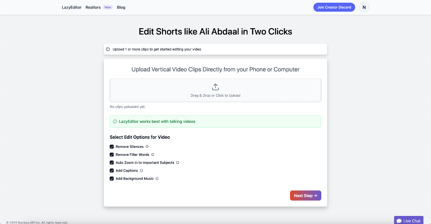
Task: Click the Live Chat speech bubble icon
Action: (x=399, y=221)
